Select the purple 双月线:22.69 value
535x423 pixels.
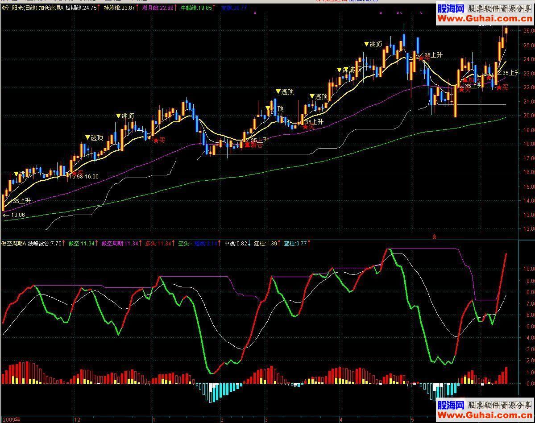[x=158, y=8]
